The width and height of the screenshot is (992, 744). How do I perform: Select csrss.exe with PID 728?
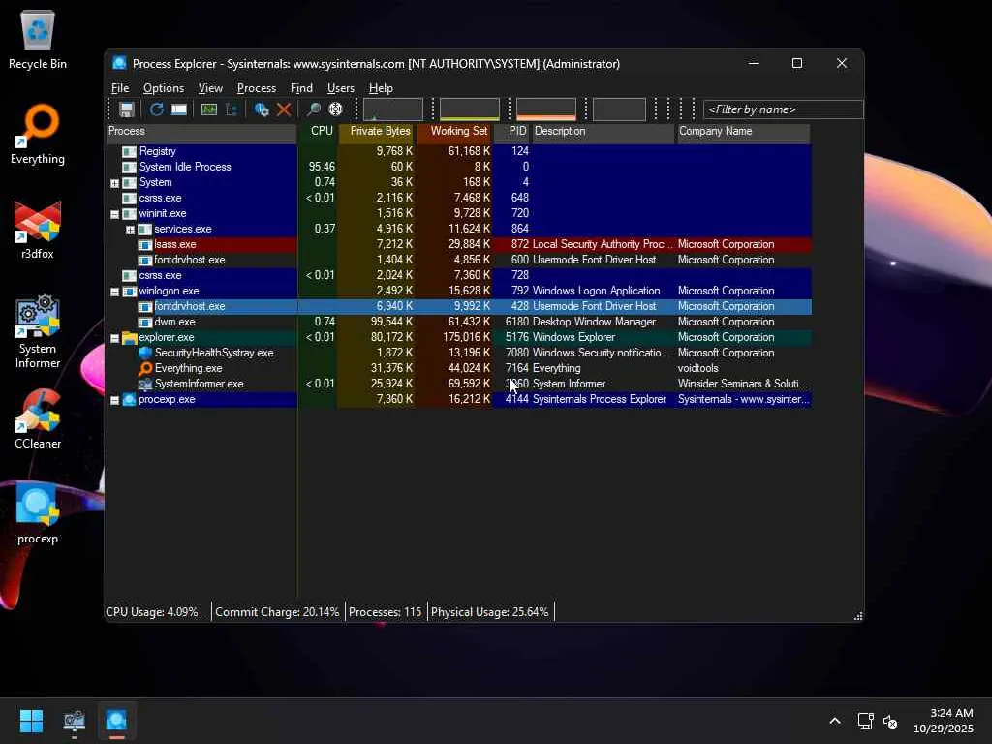coord(458,275)
